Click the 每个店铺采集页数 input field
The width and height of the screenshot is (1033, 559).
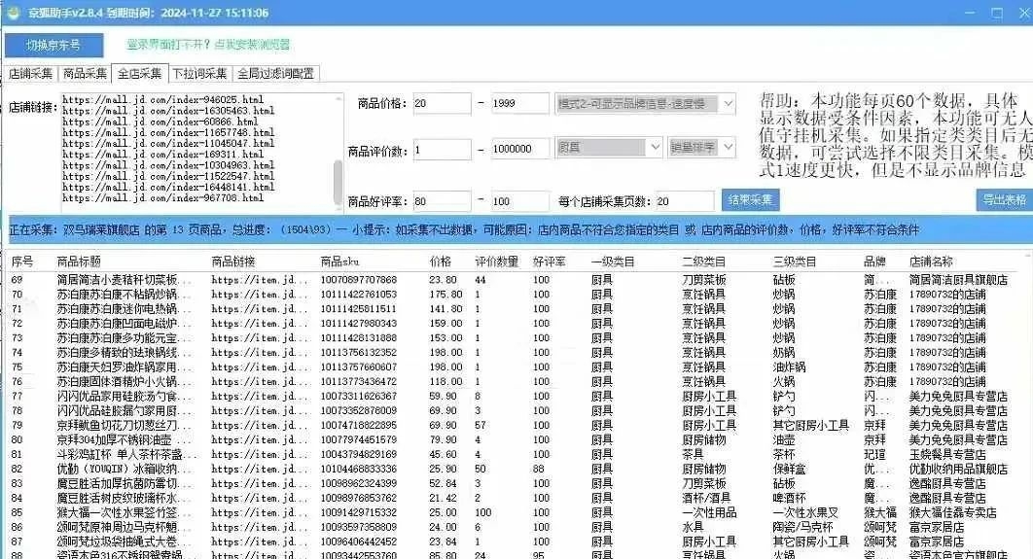coord(684,201)
